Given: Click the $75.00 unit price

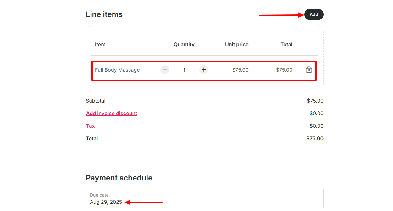Looking at the screenshot, I should [240, 70].
